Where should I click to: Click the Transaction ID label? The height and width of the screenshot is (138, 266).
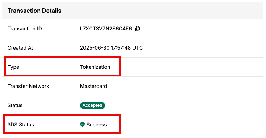tap(25, 29)
